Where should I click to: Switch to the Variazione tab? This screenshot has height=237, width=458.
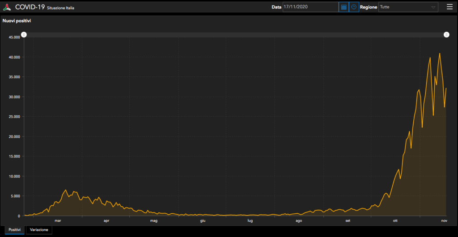click(x=39, y=229)
